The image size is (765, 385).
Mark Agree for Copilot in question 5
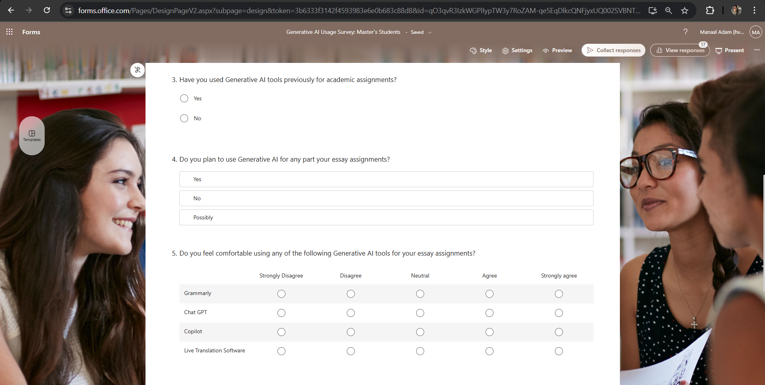[489, 332]
